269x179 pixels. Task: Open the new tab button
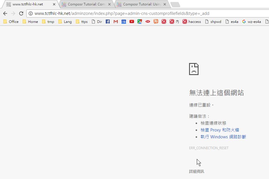coord(175,4)
